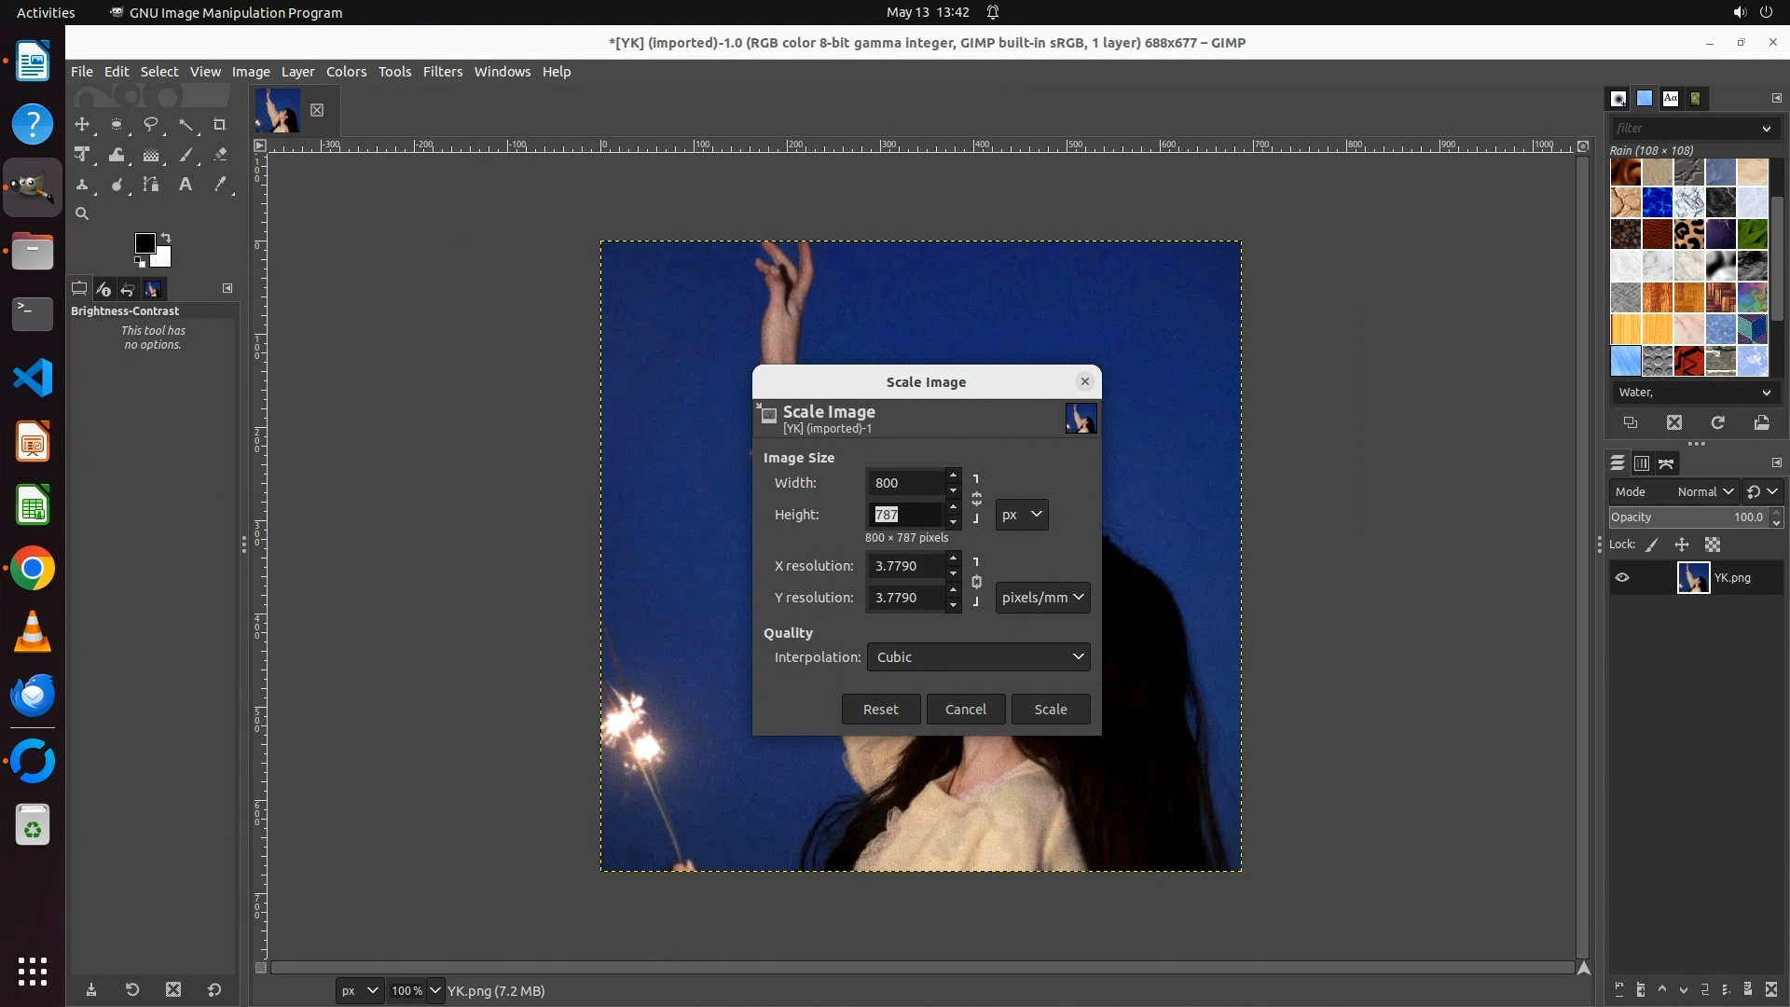Select the Crop tool

pyautogui.click(x=220, y=125)
